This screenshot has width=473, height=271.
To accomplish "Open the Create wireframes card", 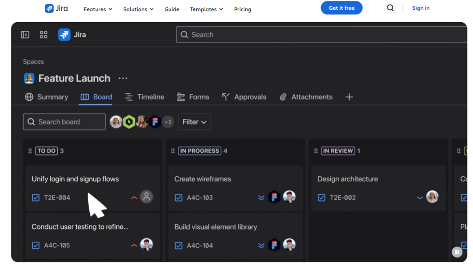I will coord(236,188).
